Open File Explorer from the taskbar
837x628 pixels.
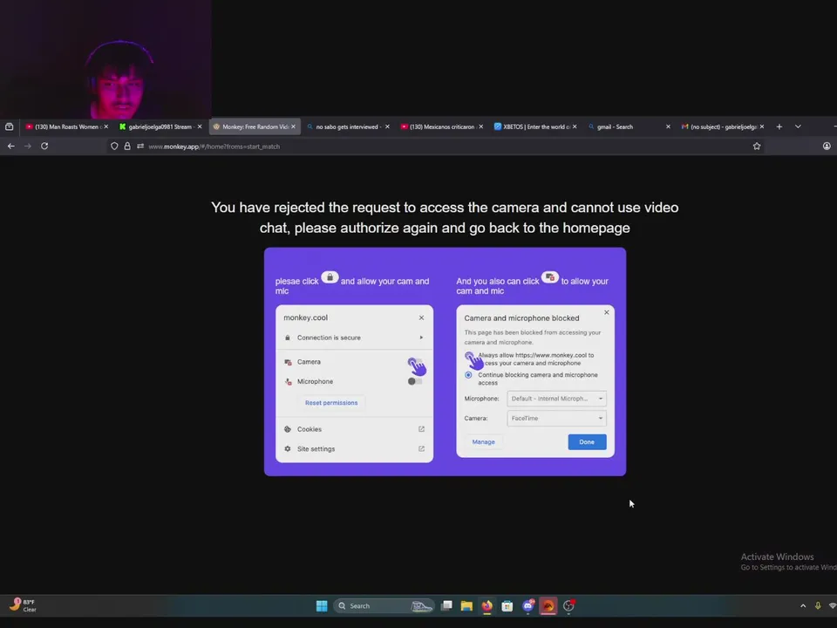coord(466,605)
